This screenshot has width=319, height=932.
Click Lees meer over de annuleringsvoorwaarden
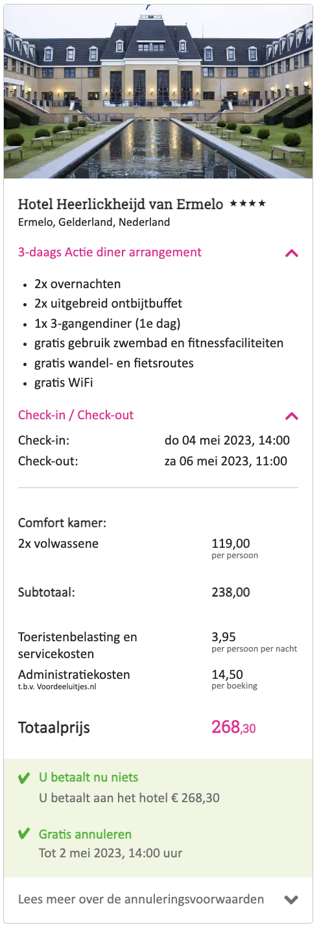pyautogui.click(x=141, y=900)
